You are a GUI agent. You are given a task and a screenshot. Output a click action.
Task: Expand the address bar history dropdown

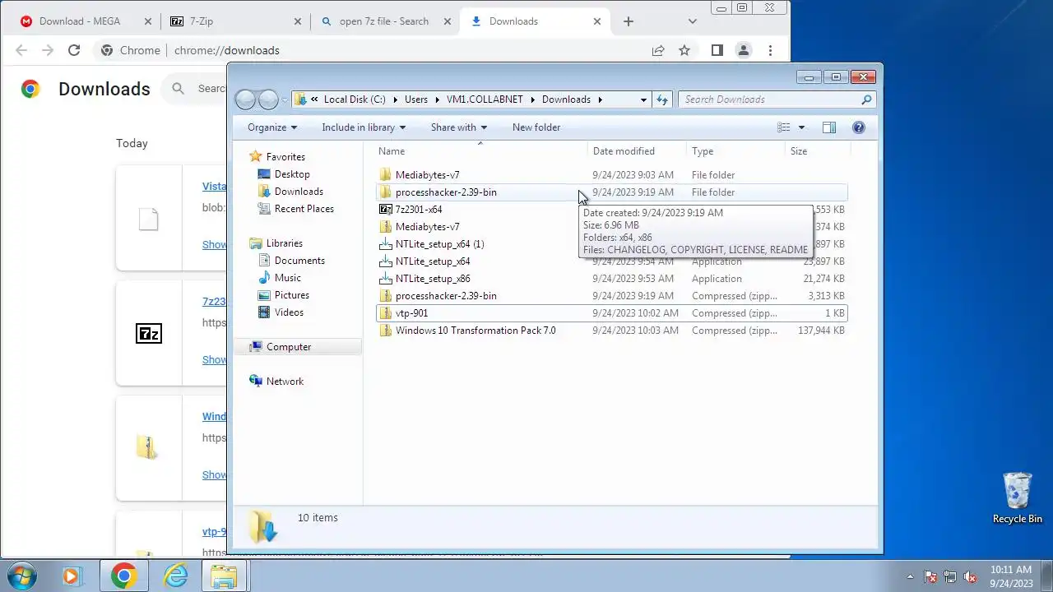coord(643,99)
